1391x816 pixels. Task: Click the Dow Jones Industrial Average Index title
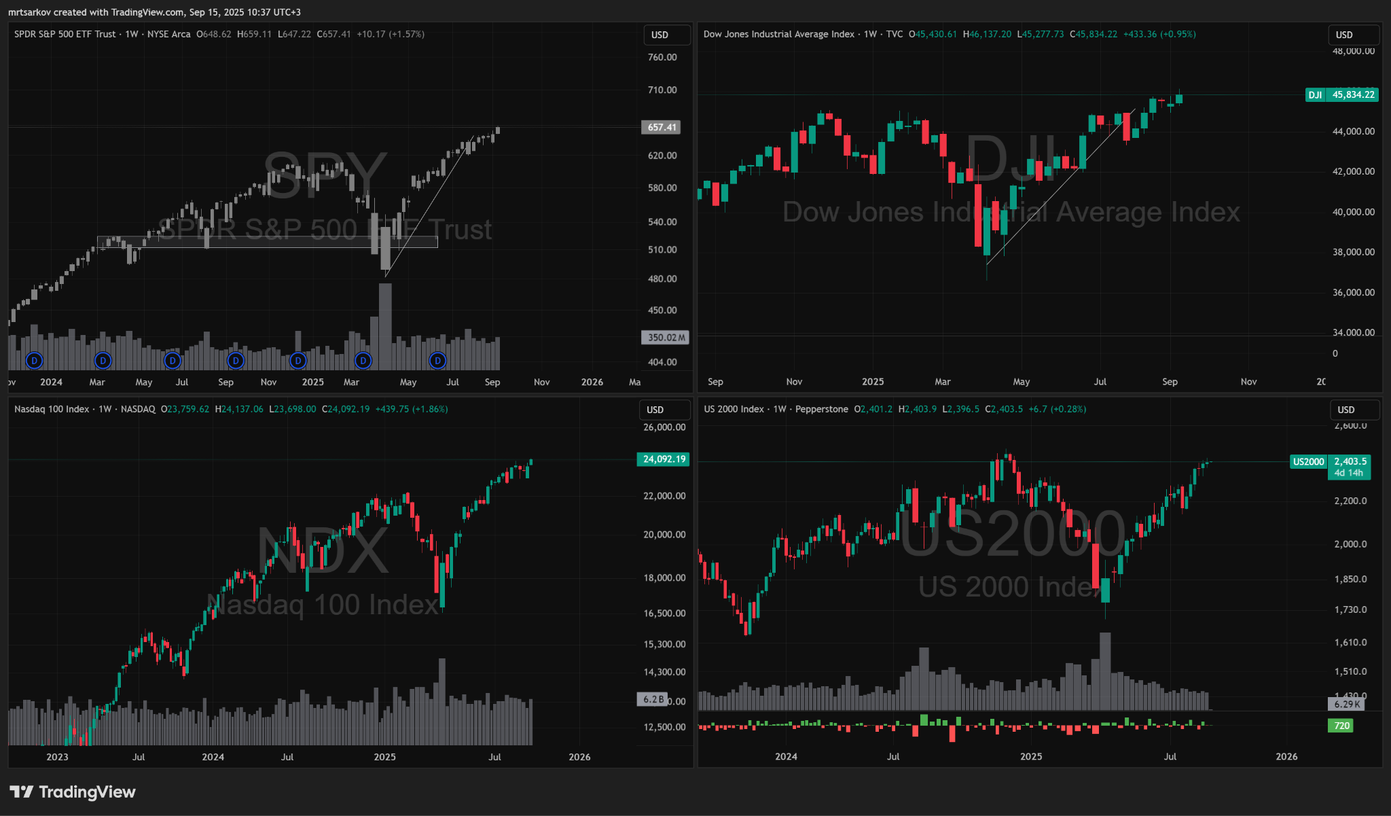click(x=778, y=34)
